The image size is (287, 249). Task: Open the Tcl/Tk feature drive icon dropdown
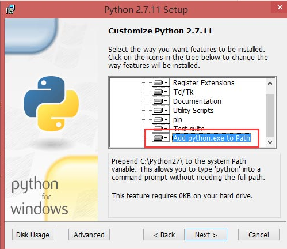(160, 92)
